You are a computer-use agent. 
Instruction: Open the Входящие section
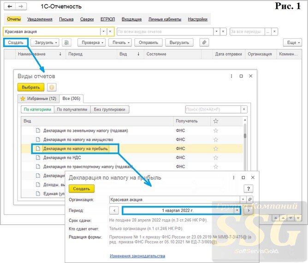pyautogui.click(x=131, y=19)
